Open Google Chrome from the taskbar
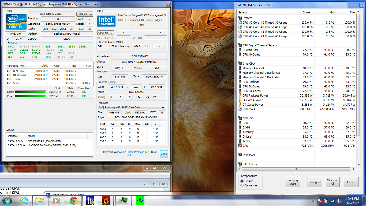 point(74,201)
